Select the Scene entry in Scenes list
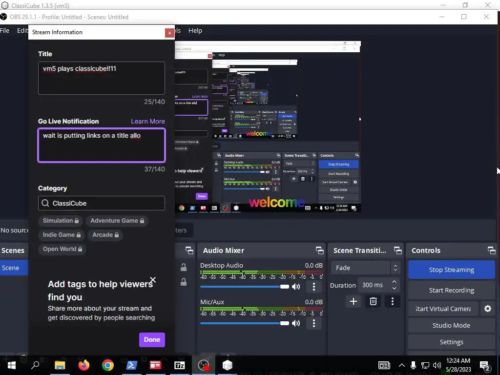Screen dimensions: 500x375 [x=14, y=268]
